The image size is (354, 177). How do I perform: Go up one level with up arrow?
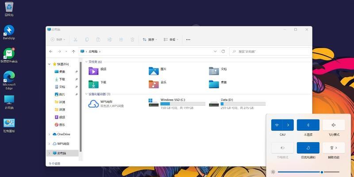point(73,51)
